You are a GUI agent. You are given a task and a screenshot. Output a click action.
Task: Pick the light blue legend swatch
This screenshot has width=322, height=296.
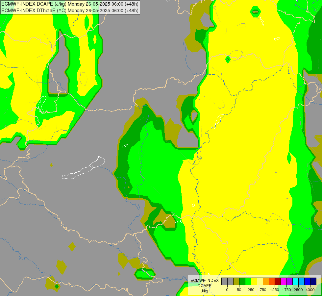tap(302, 281)
